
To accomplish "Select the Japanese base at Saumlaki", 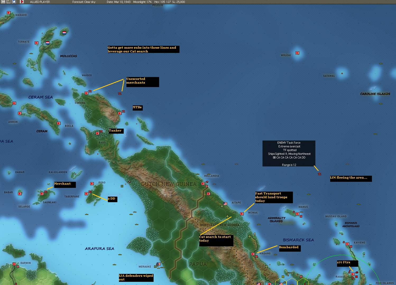I will tap(42, 194).
